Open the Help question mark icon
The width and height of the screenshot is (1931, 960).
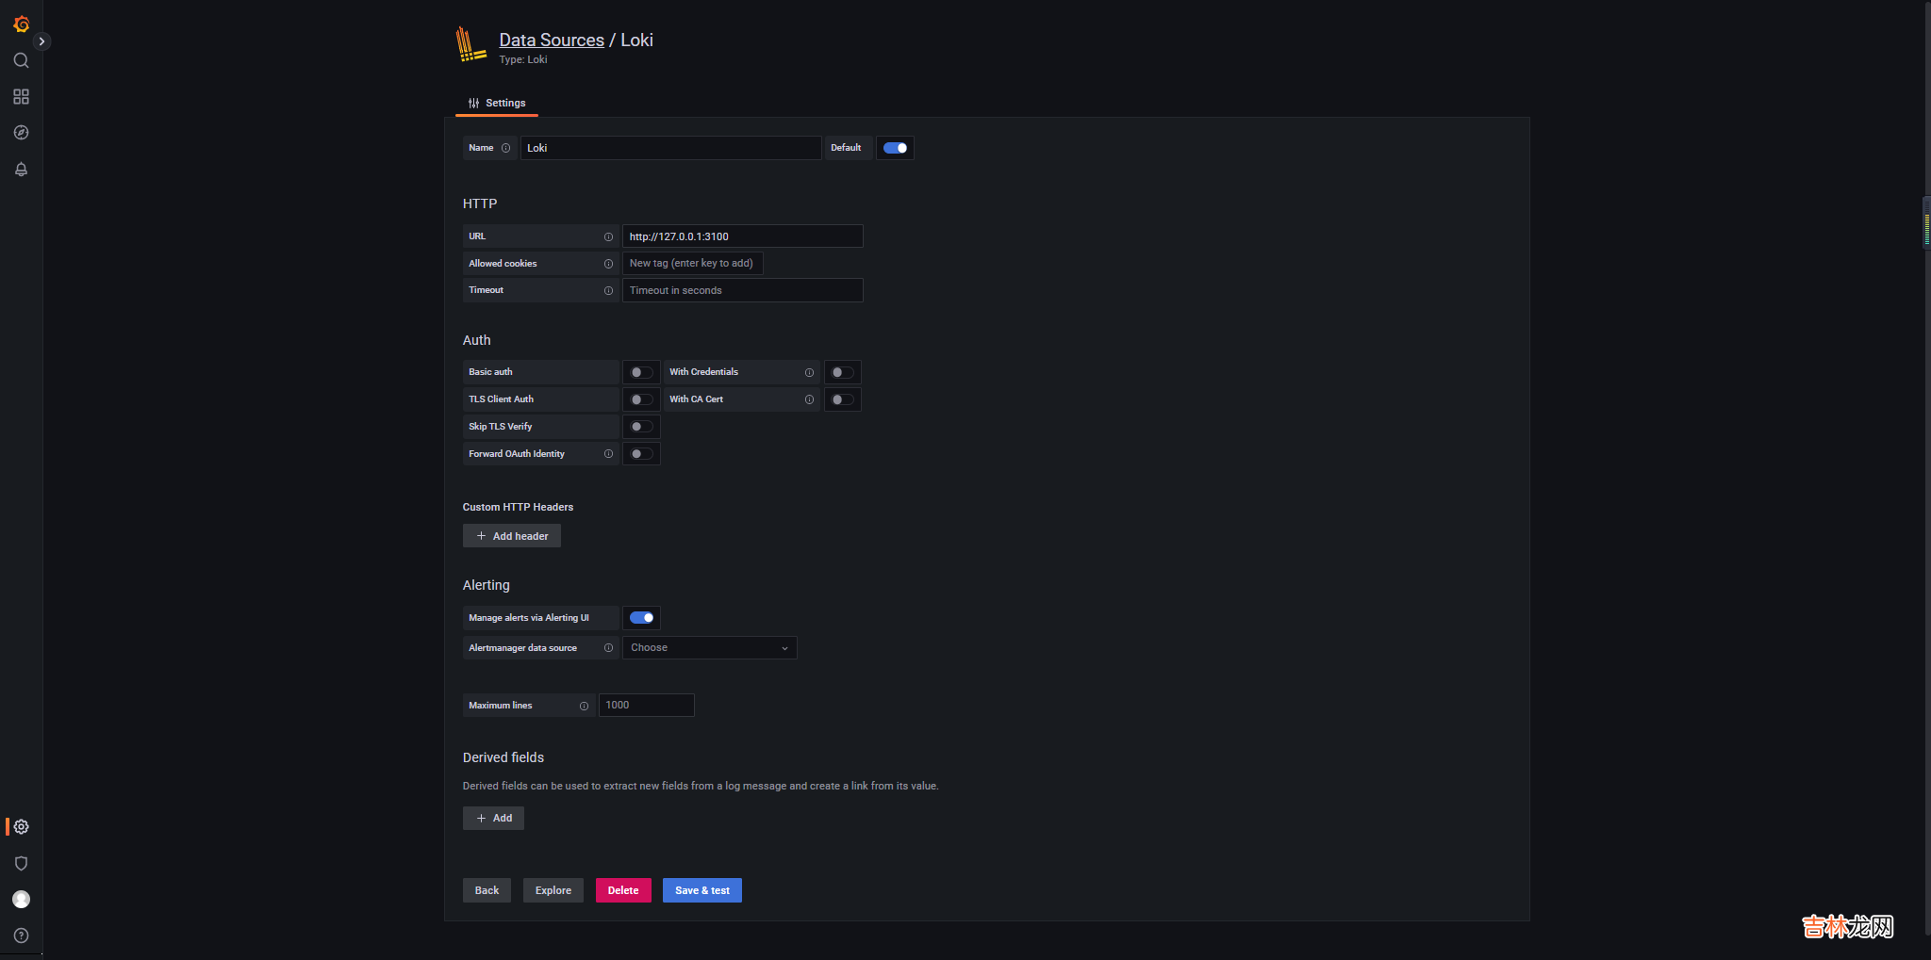click(21, 936)
